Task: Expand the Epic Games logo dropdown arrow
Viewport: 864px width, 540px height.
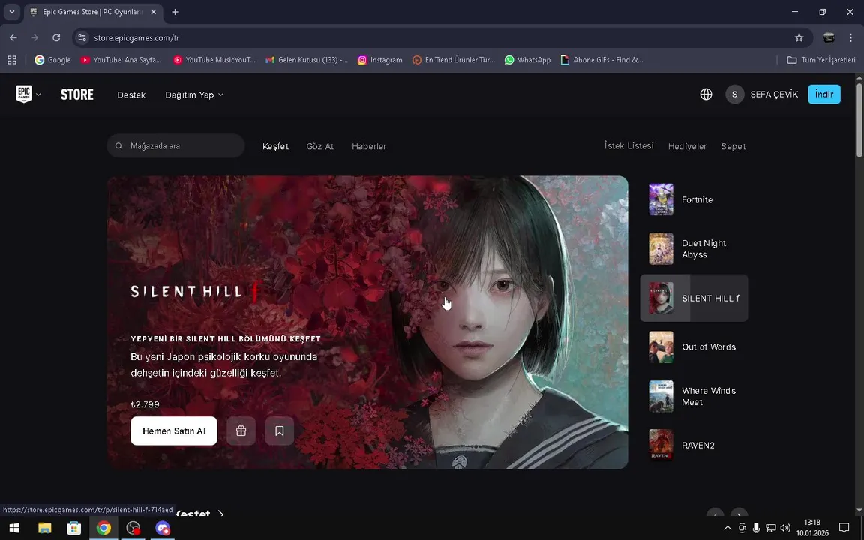Action: point(38,94)
